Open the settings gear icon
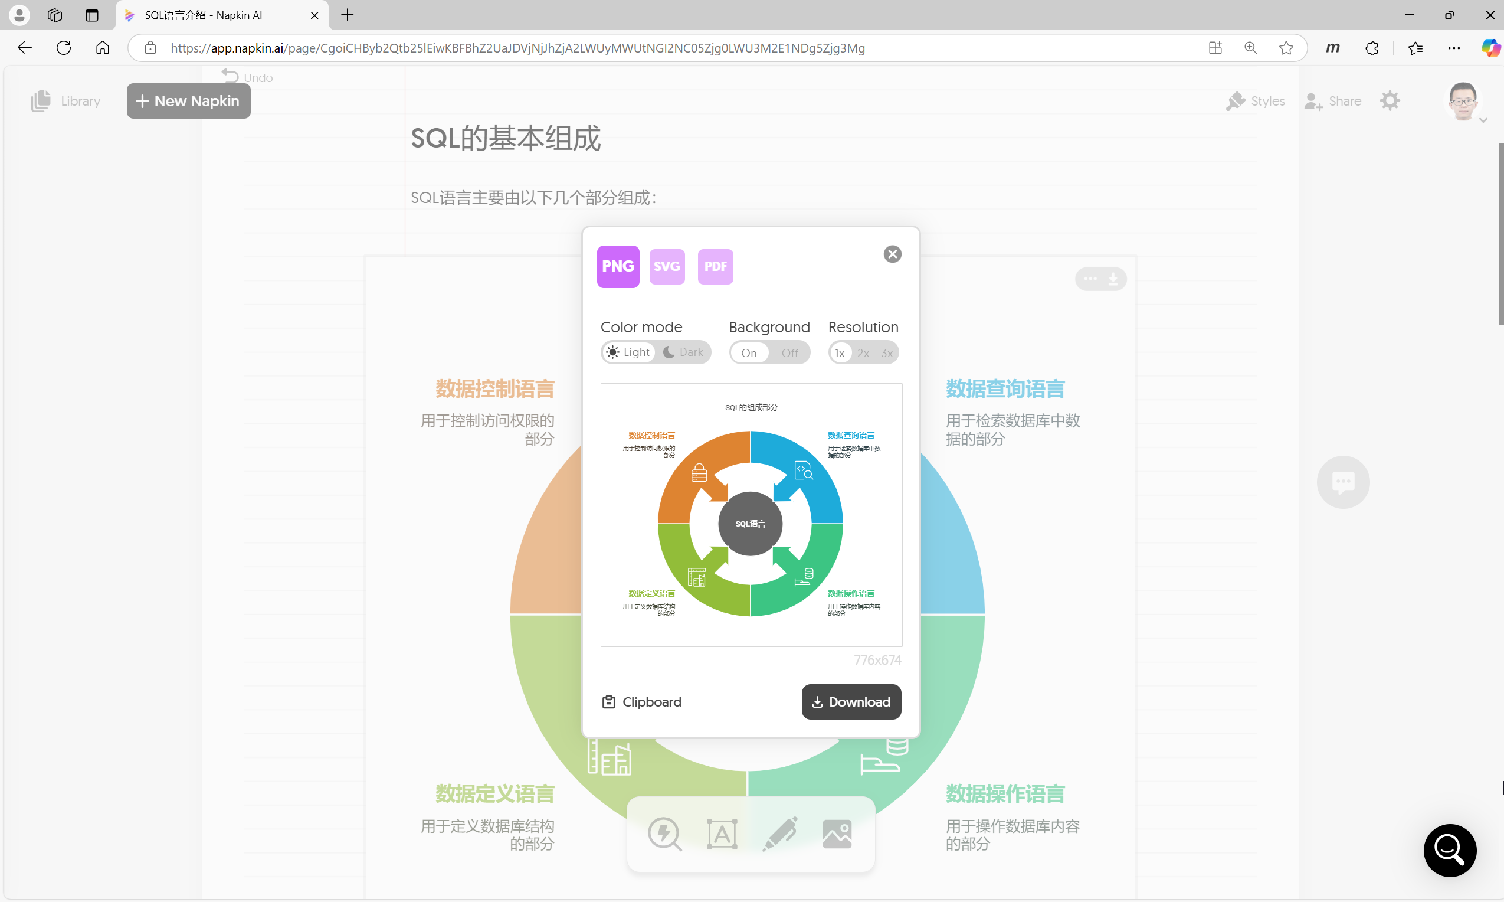The image size is (1504, 902). (1389, 101)
